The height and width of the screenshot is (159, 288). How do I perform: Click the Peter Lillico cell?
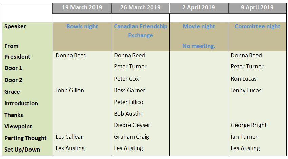(128, 102)
